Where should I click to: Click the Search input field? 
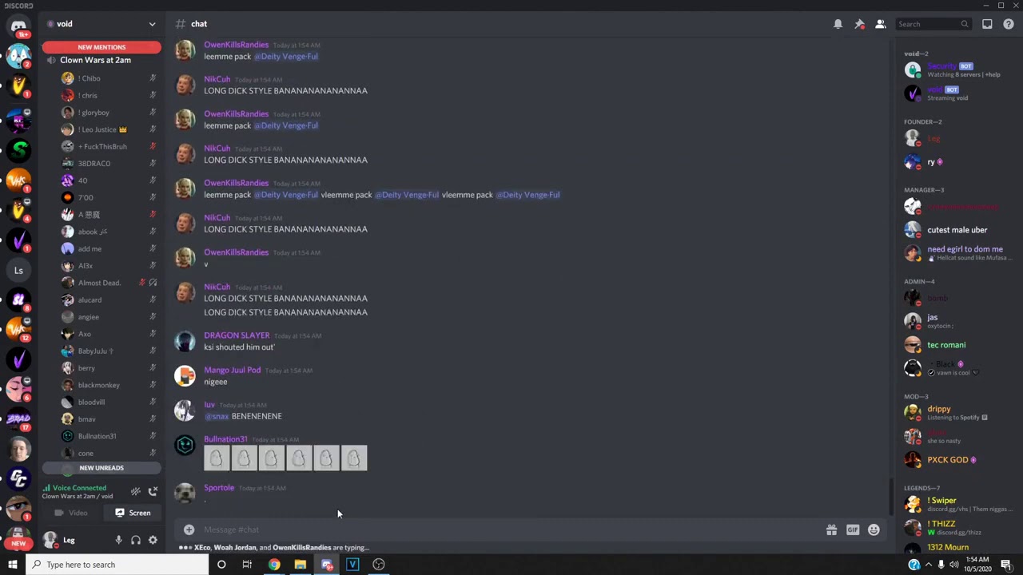click(x=933, y=24)
